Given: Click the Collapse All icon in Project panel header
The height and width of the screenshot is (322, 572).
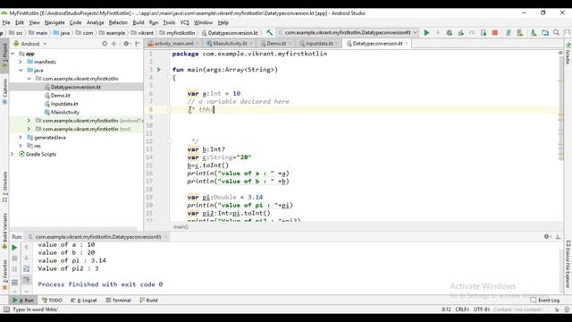Looking at the screenshot, I should click(x=114, y=44).
